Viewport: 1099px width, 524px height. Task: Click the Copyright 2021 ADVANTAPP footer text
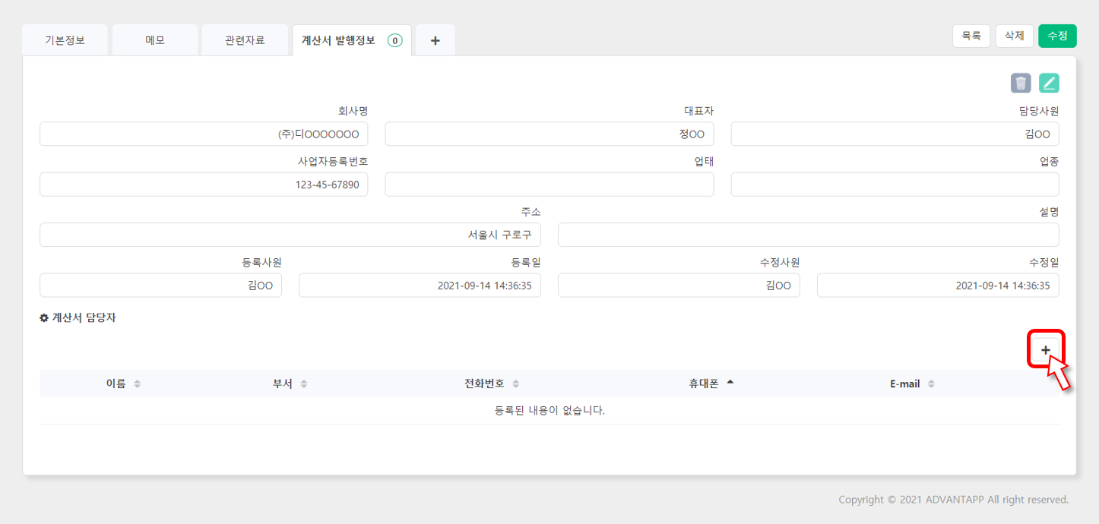click(954, 500)
